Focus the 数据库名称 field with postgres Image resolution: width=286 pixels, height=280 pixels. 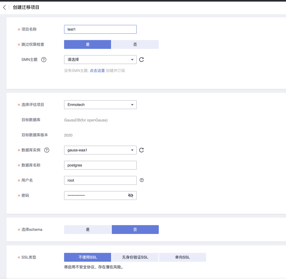100,165
